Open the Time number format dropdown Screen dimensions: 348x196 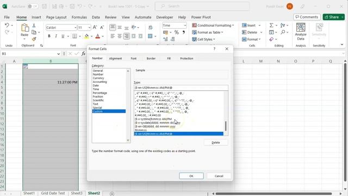185,26
